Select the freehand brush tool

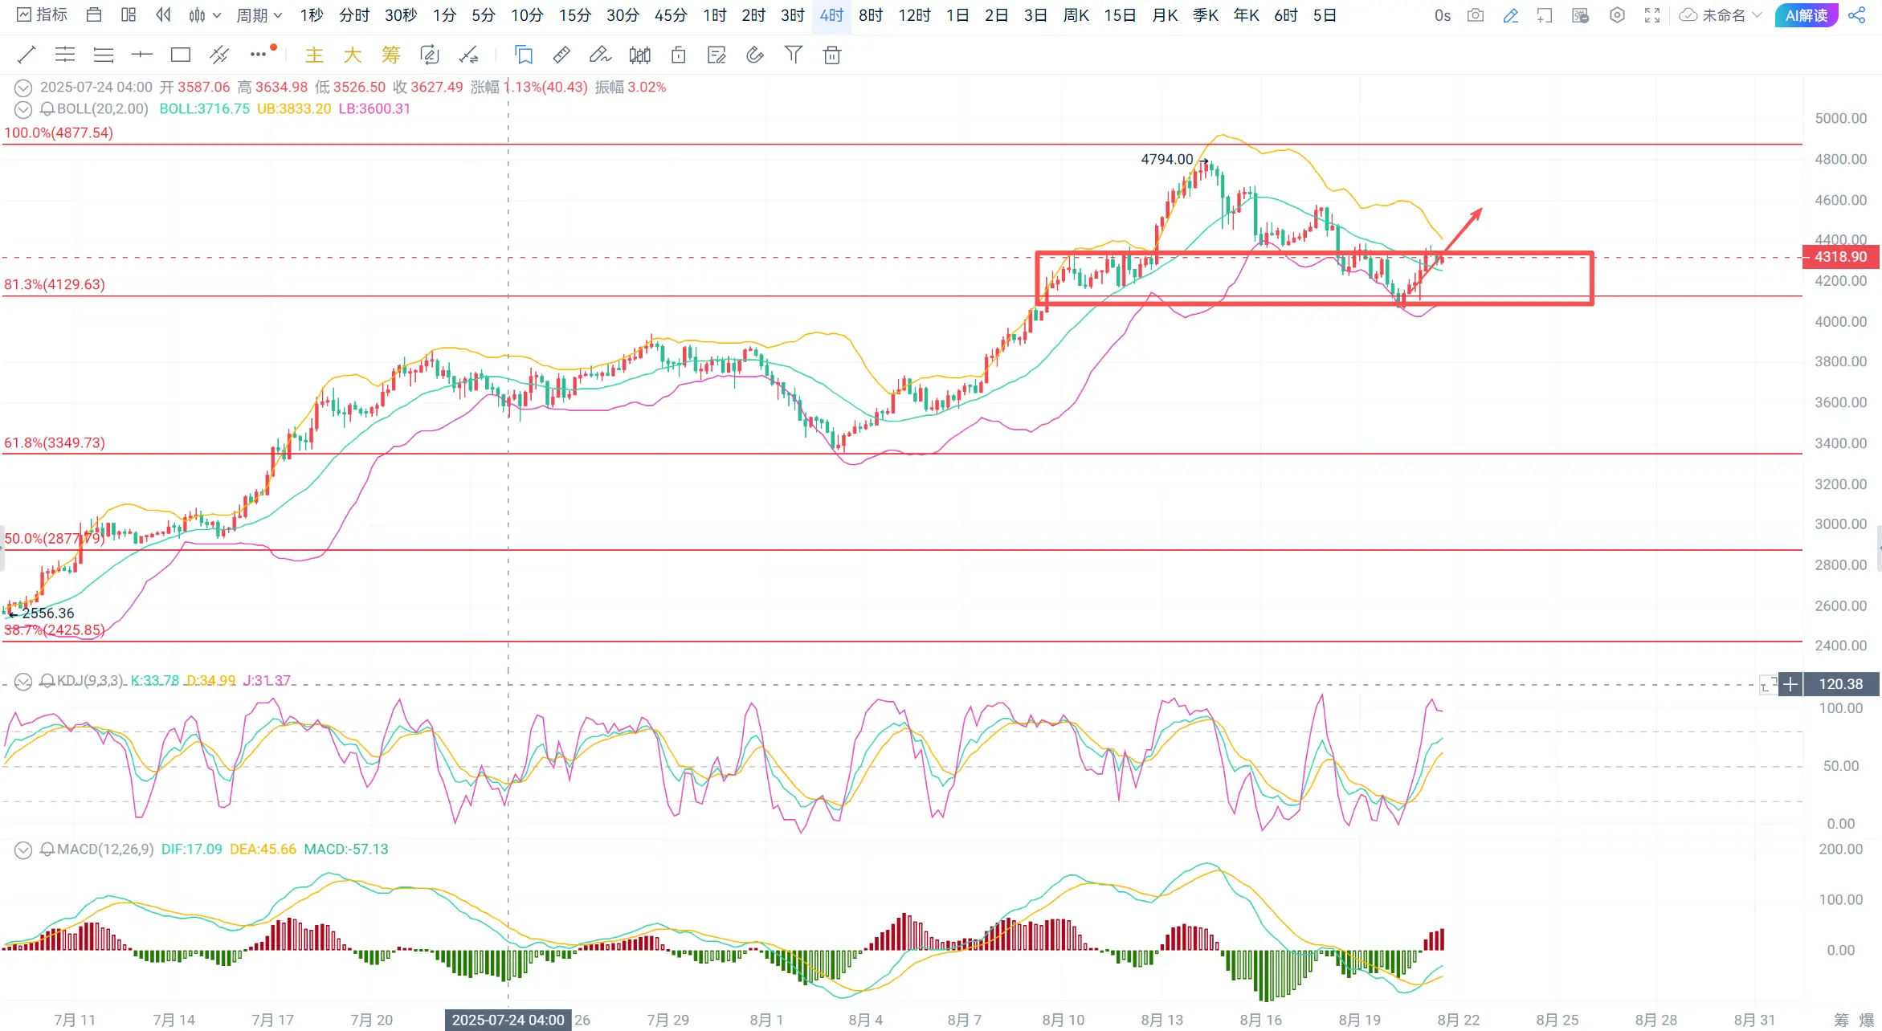(x=600, y=55)
